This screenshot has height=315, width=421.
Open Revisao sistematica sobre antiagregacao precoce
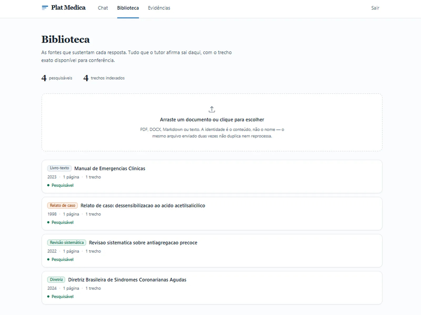143,243
